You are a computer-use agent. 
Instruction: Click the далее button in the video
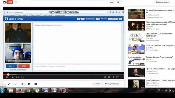[x=12, y=66]
